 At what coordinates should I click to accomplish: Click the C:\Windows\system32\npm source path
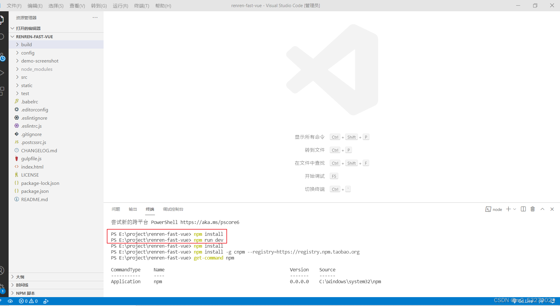coord(350,281)
